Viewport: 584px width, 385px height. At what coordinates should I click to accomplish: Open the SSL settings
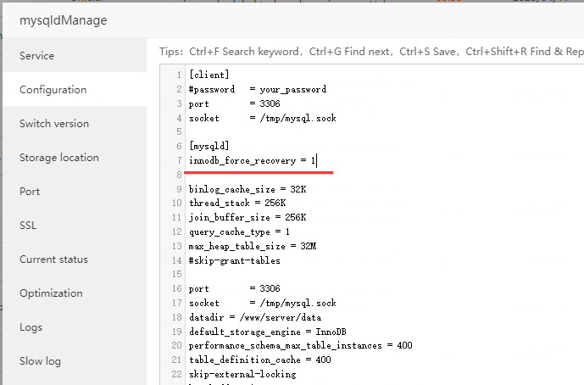28,226
